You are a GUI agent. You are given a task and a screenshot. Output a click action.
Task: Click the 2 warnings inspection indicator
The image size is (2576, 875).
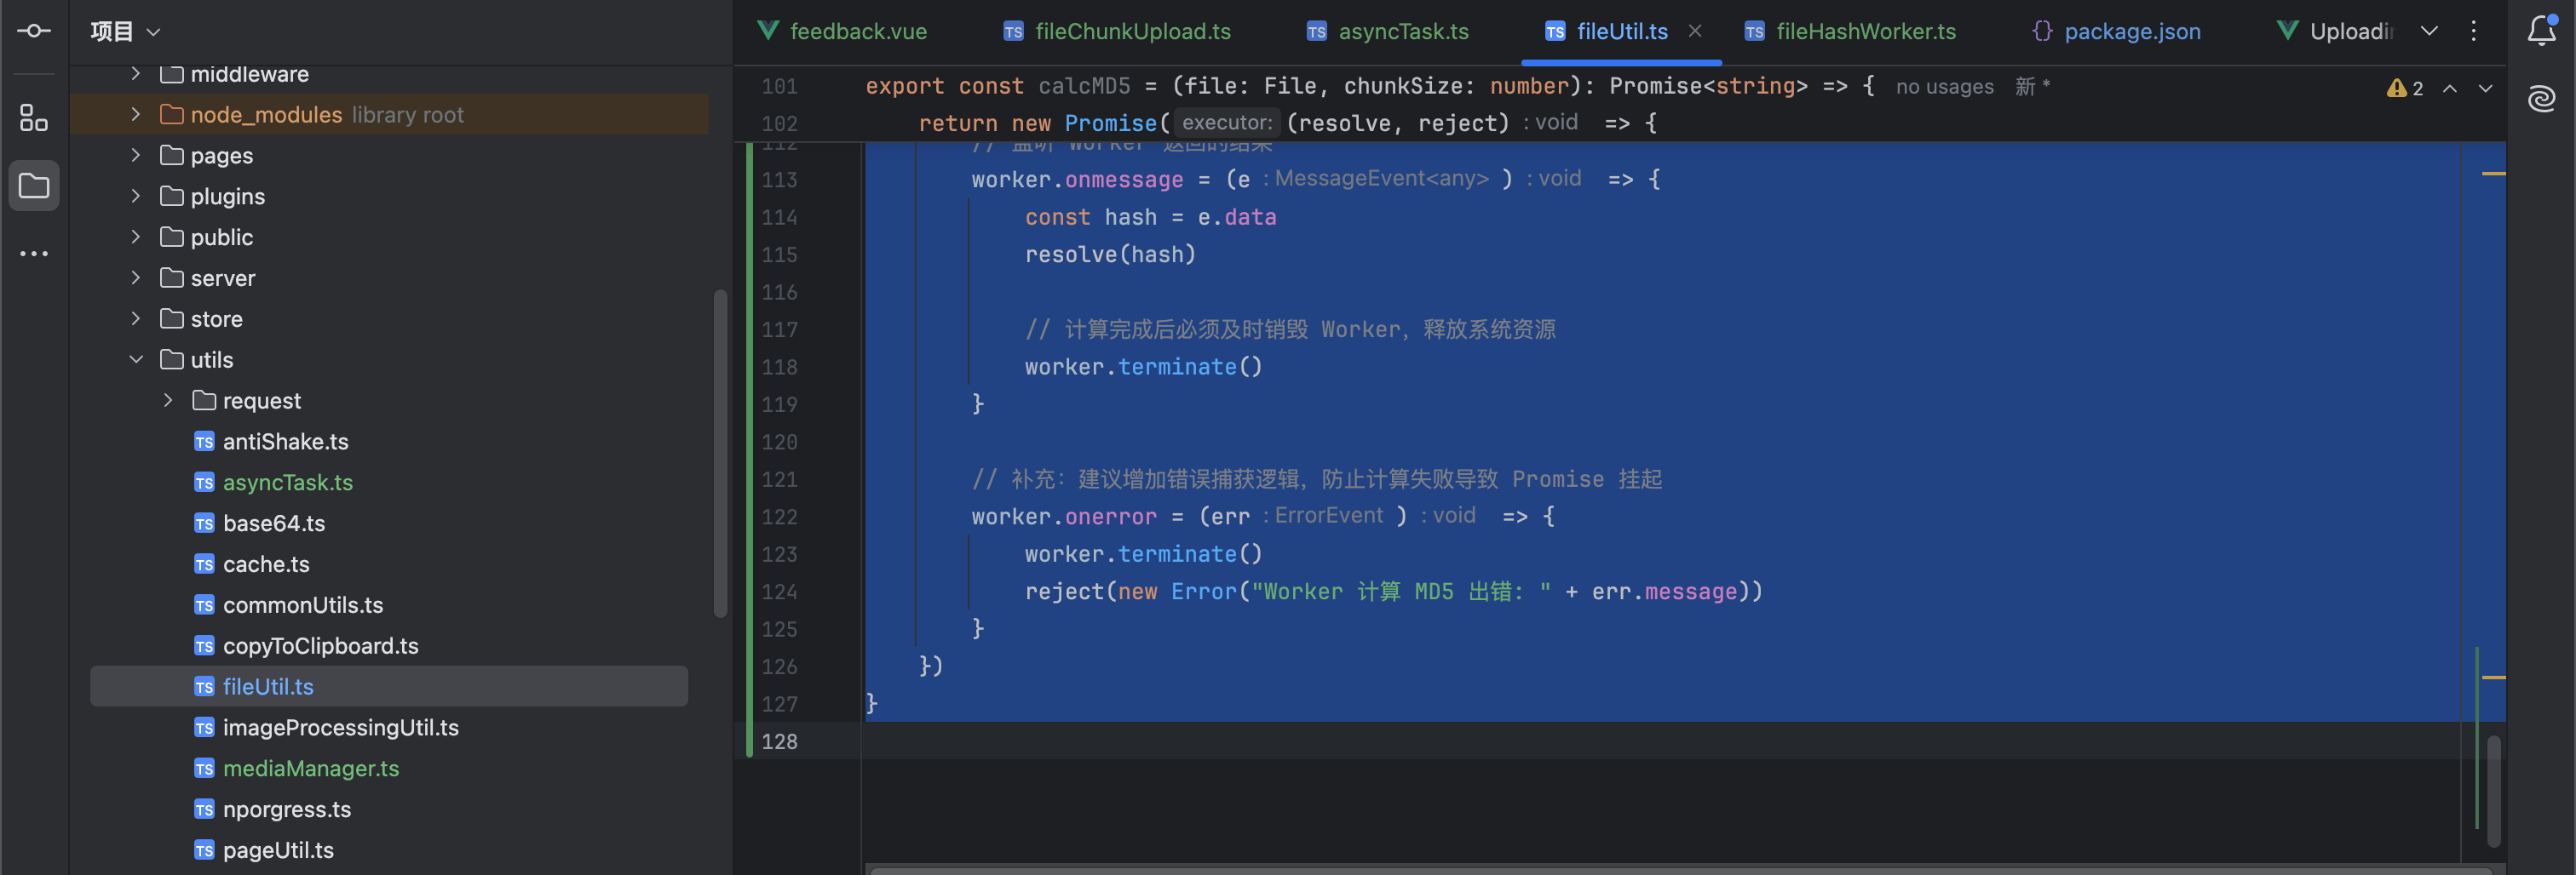2406,88
